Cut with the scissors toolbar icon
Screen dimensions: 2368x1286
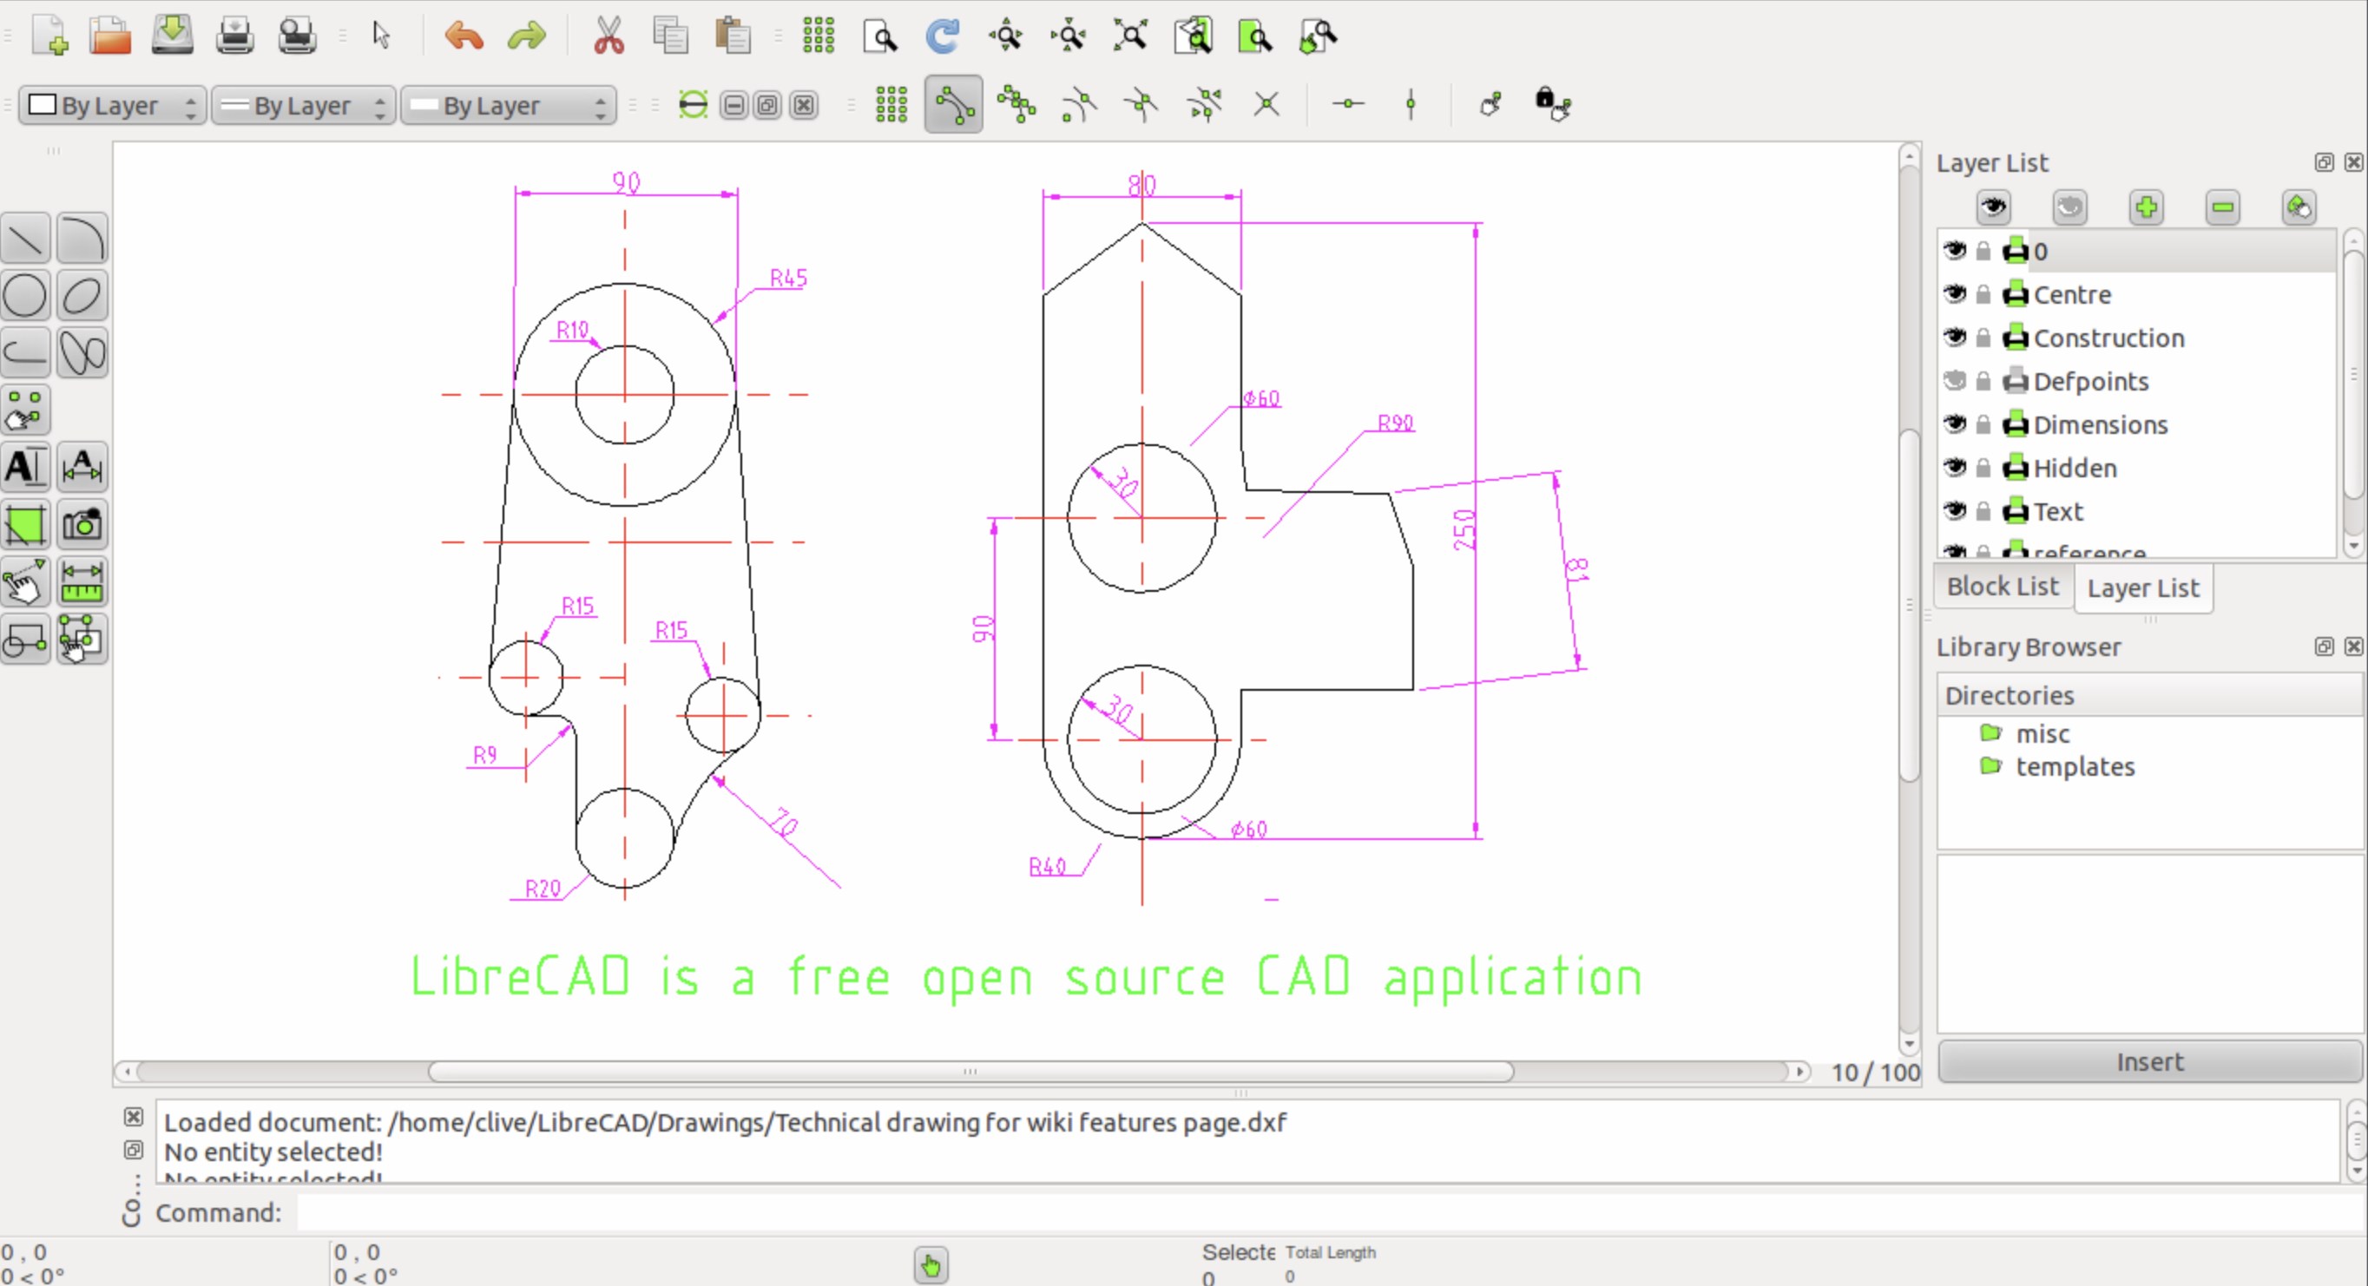(608, 36)
